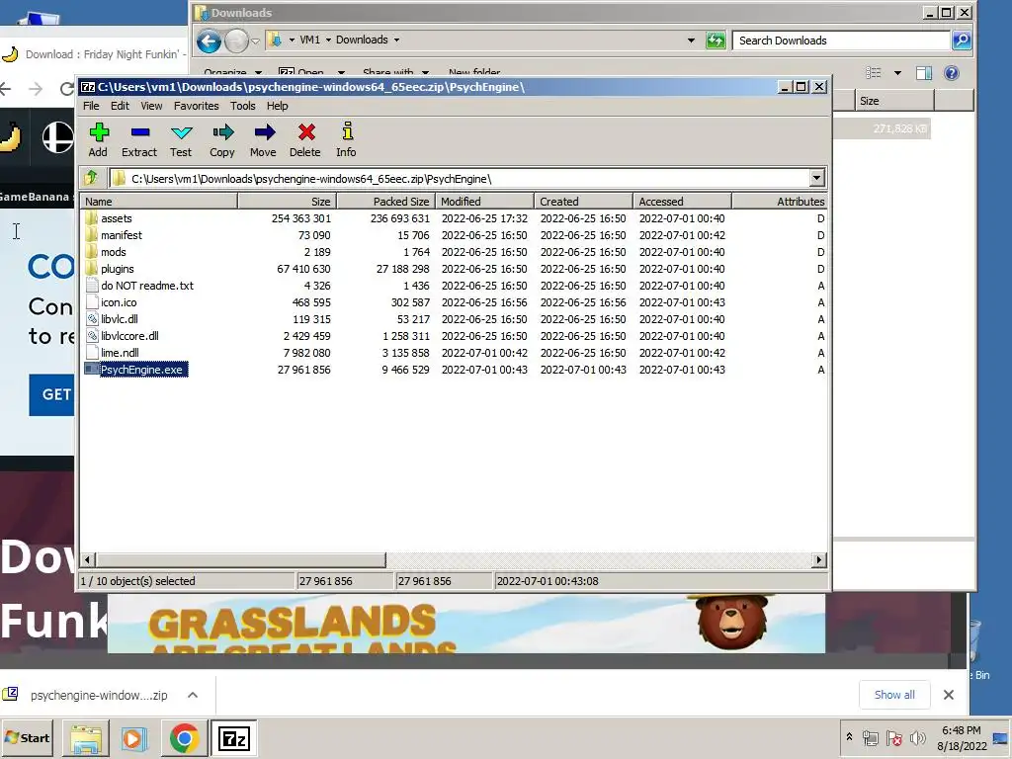This screenshot has width=1012, height=759.
Task: Toggle the preview pane in Downloads window
Action: coord(924,73)
